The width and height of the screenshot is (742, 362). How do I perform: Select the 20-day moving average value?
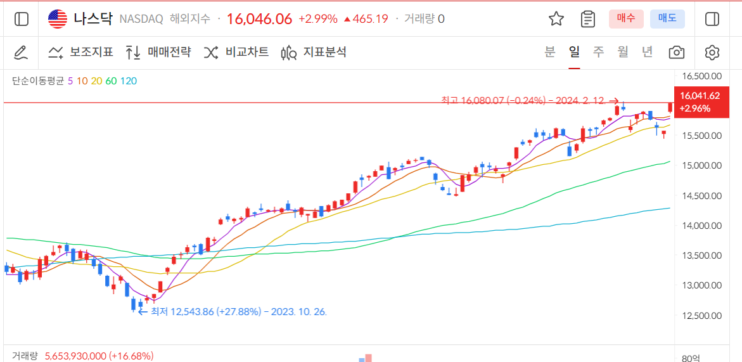point(96,81)
